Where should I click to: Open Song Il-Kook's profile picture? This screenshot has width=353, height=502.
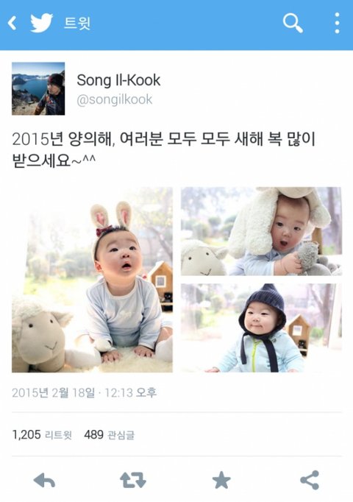tap(38, 88)
